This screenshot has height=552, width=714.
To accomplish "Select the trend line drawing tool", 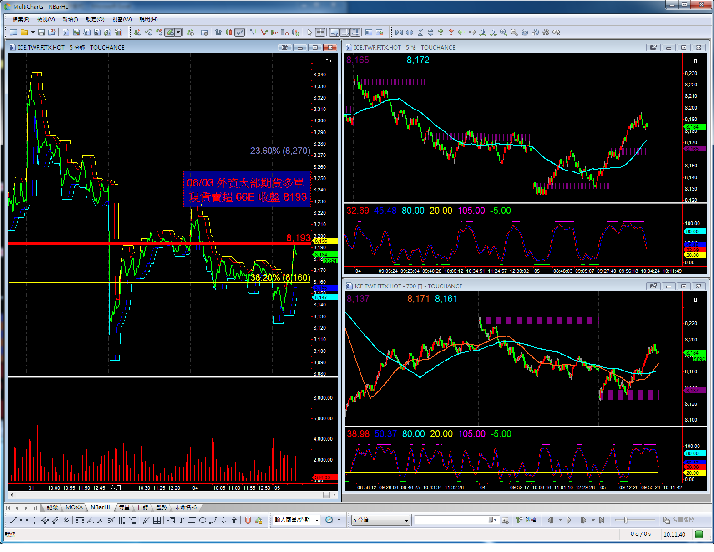I will coord(14,520).
